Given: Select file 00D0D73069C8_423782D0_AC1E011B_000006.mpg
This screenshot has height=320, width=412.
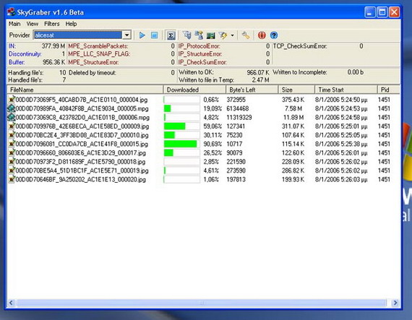Looking at the screenshot, I should pyautogui.click(x=82, y=118).
